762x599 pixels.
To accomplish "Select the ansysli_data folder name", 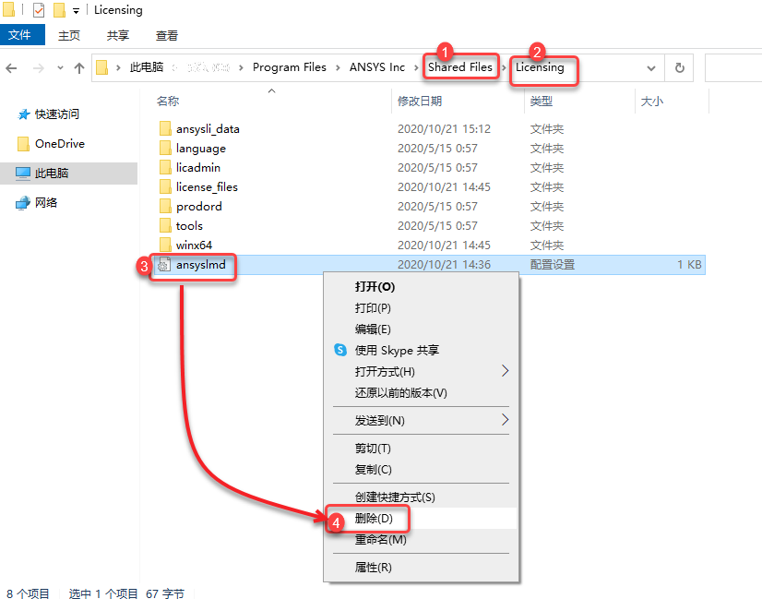I will click(x=208, y=129).
